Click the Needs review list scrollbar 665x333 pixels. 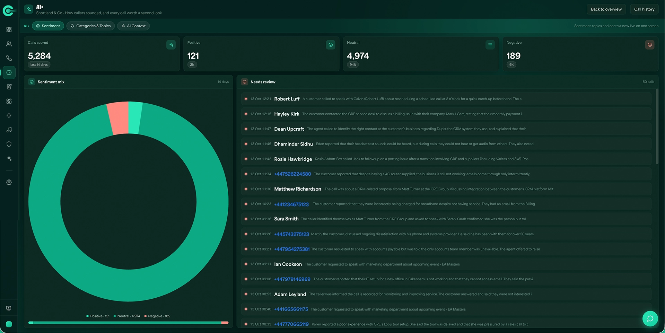[x=657, y=126]
